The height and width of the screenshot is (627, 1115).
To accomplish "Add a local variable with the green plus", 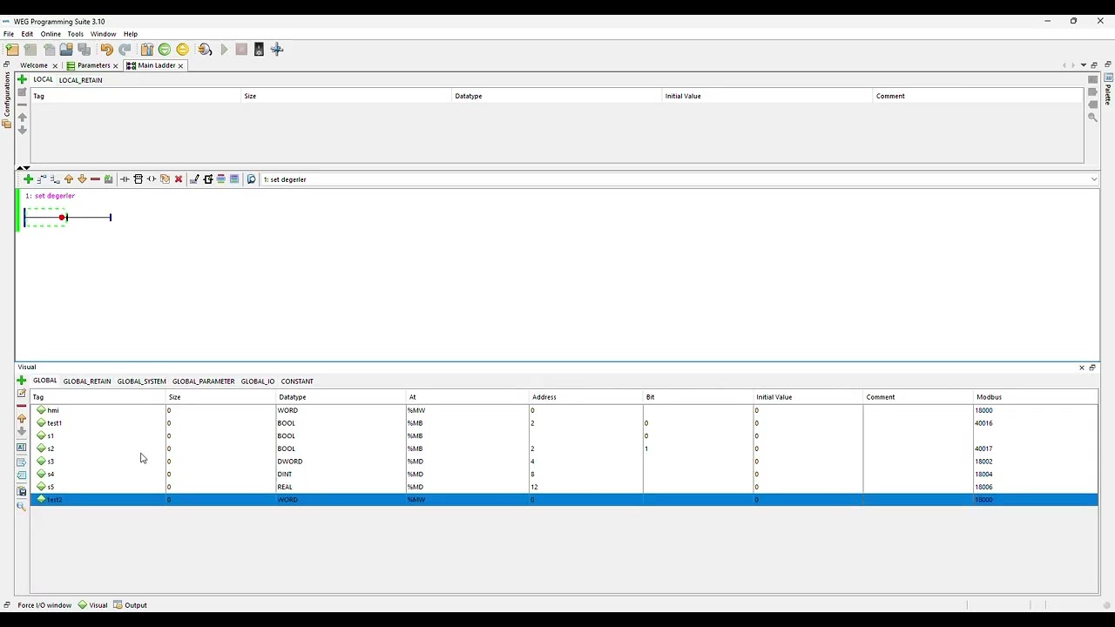I will pos(22,79).
